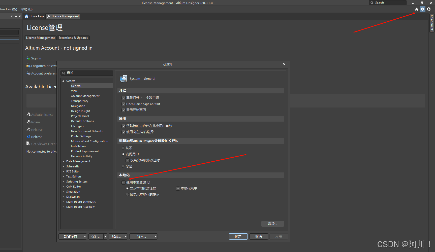
Task: Click the title bar Search field
Action: coord(388,3)
